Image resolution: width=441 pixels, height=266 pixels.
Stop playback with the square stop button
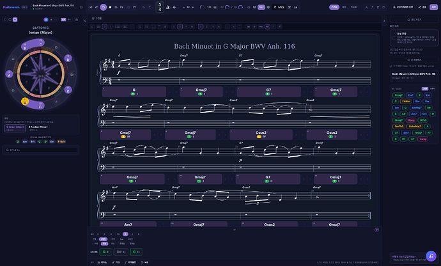110,7
